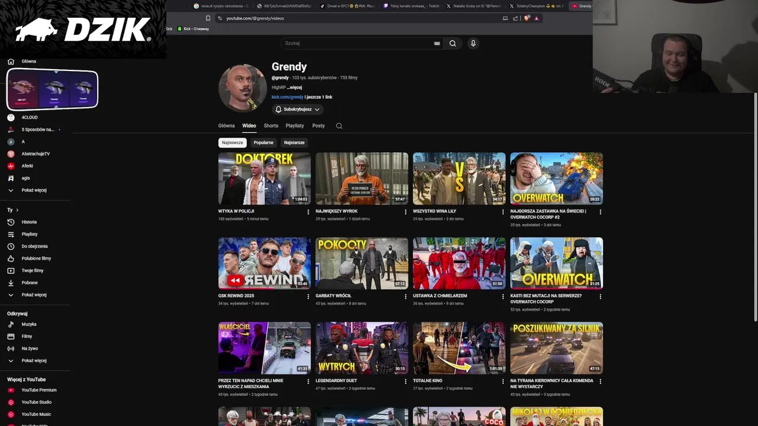The width and height of the screenshot is (758, 426).
Task: Play the POSZUKIWANY ZA SILNIK thumbnail video
Action: point(557,348)
